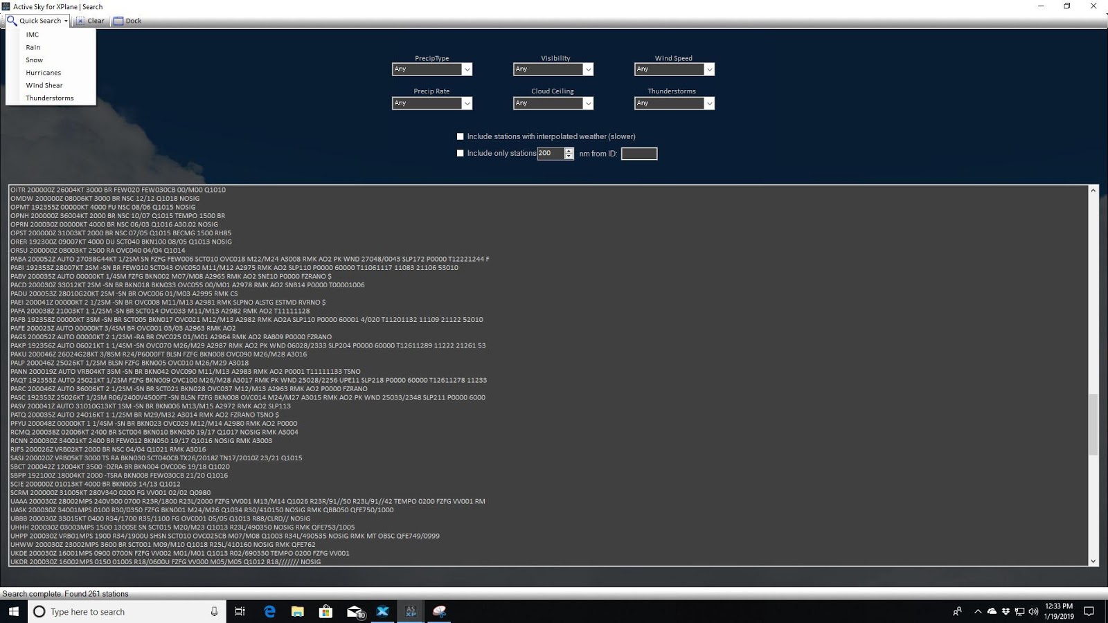Image resolution: width=1108 pixels, height=623 pixels.
Task: Click the Dock toolbar button
Action: coord(127,21)
